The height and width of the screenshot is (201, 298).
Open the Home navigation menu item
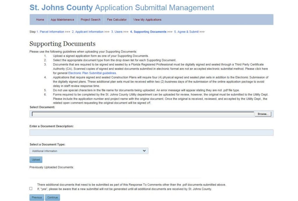pos(40,20)
